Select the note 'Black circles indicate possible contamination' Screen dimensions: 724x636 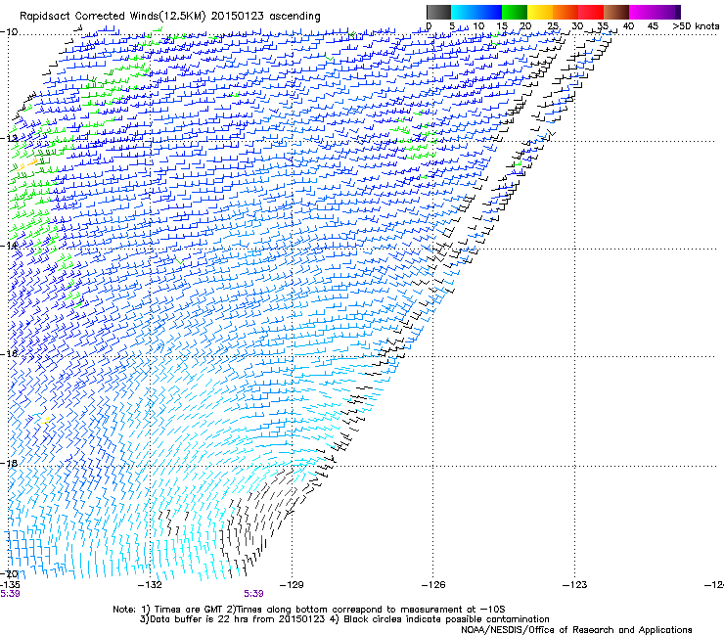[x=446, y=619]
